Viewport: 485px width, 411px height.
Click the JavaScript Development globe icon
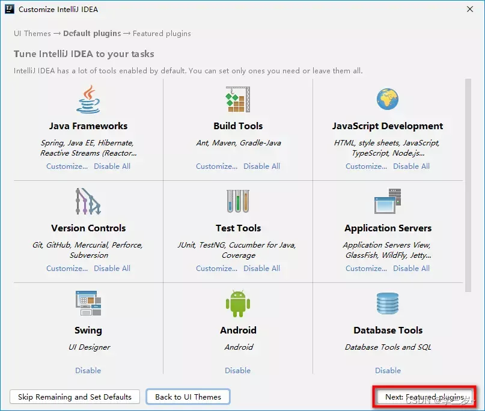click(x=388, y=99)
